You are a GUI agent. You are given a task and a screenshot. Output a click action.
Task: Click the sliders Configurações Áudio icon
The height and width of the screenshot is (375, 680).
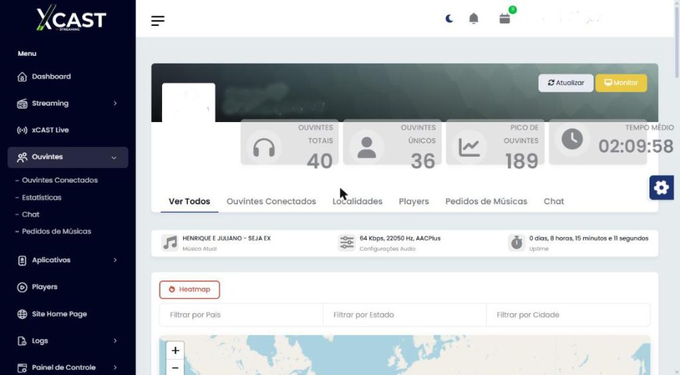[347, 242]
